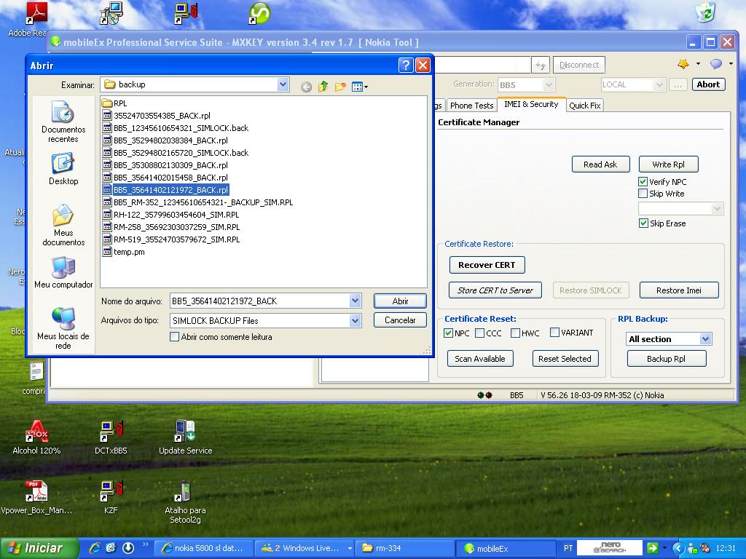Go up one folder level in Abrir dialog

(x=323, y=87)
